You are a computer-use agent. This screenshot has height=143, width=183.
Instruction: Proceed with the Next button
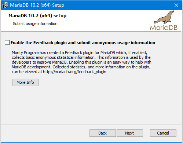(x=130, y=133)
